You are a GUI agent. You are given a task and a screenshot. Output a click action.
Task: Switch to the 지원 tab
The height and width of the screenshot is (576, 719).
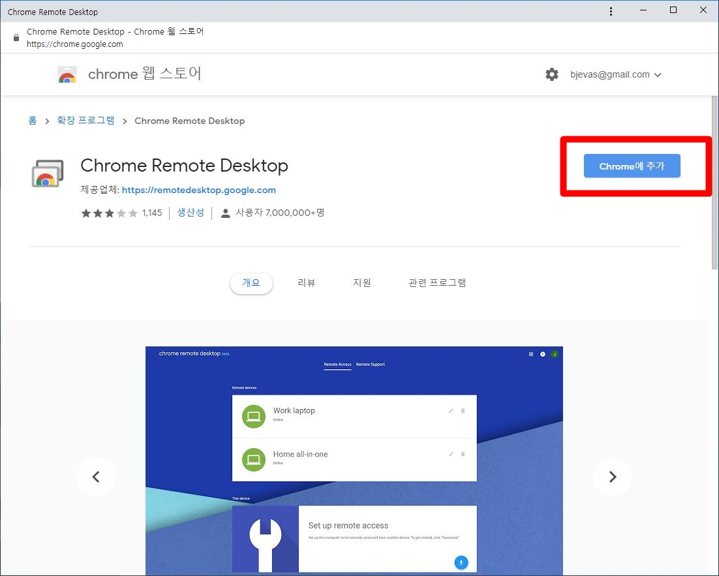coord(362,283)
